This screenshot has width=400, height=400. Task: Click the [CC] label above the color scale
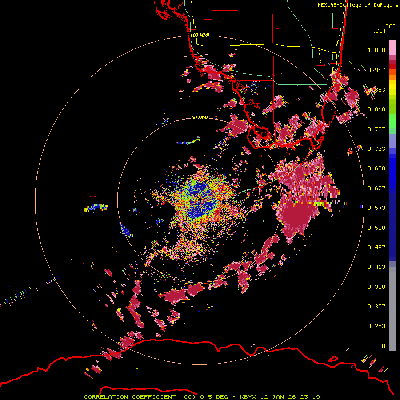(379, 31)
